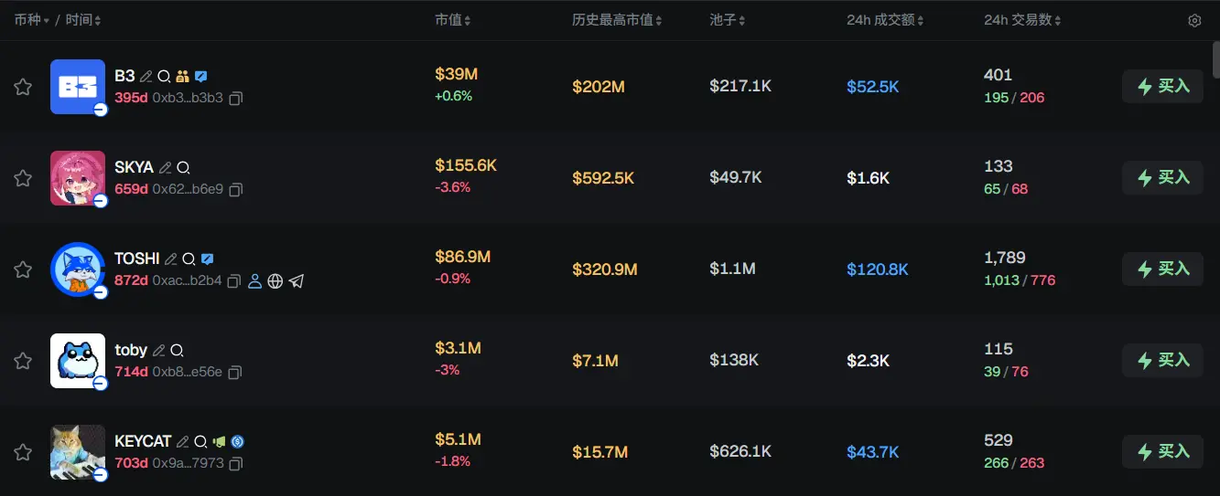
Task: Click TOSHI's blue person profile icon
Action: point(255,281)
